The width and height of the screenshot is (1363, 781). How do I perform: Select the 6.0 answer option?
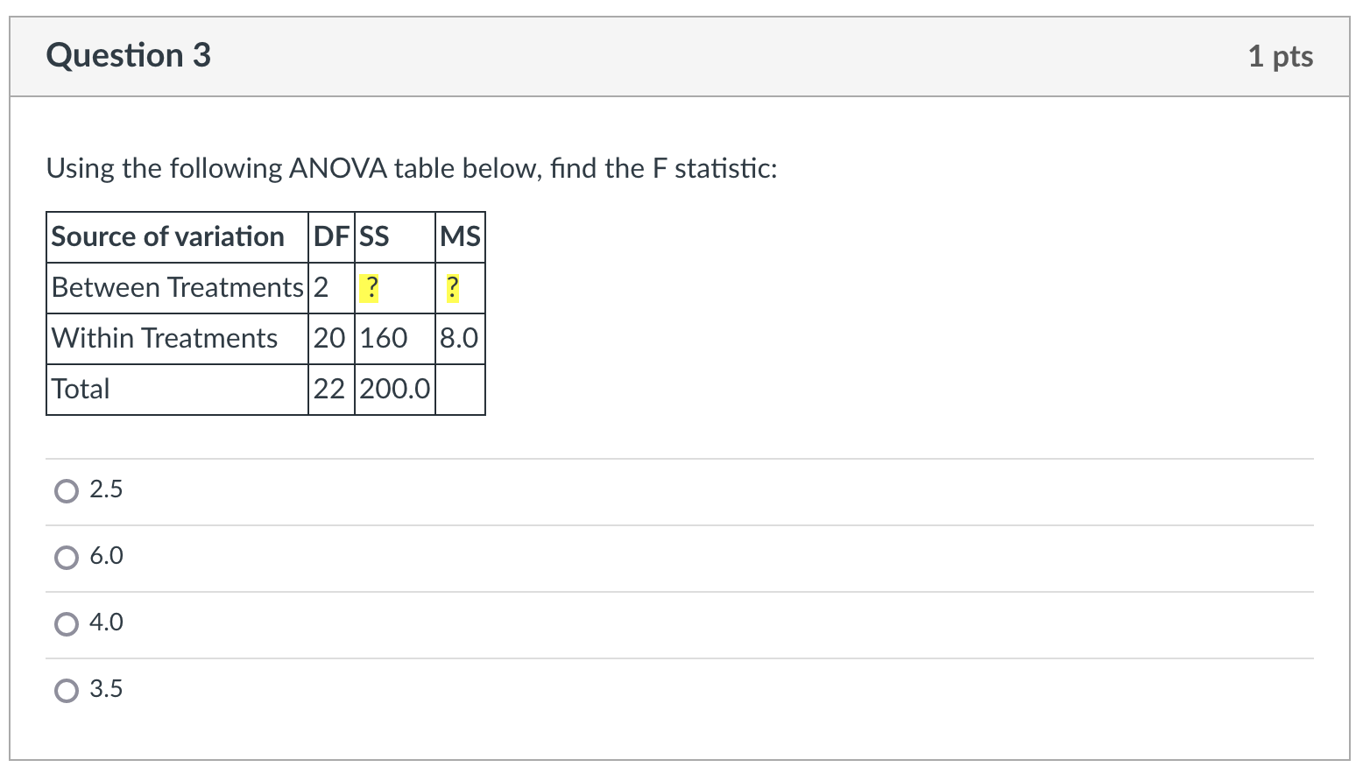coord(66,558)
